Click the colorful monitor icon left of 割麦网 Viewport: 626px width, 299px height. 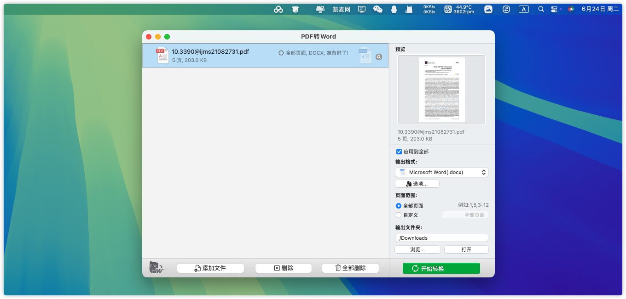320,9
